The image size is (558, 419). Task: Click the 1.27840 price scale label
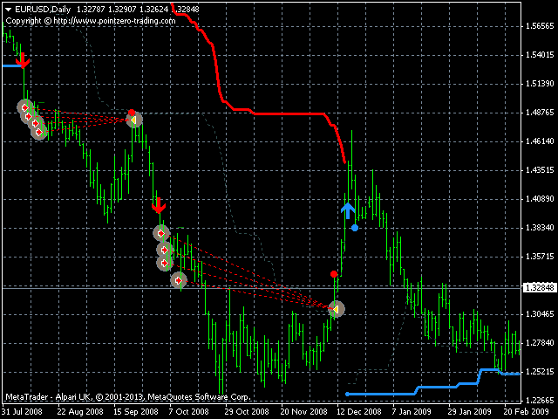(x=540, y=343)
